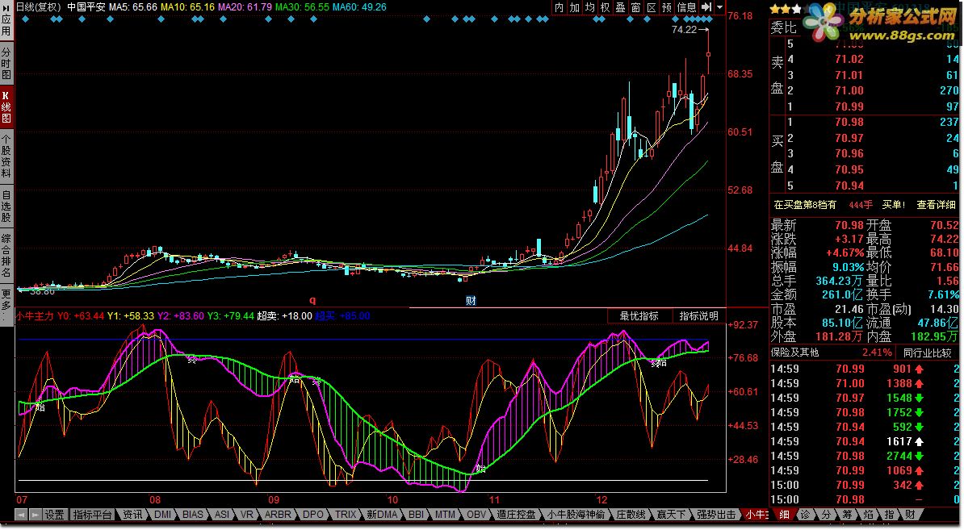Open 个股资料 sidebar tab
This screenshot has width=964, height=530.
(6, 156)
